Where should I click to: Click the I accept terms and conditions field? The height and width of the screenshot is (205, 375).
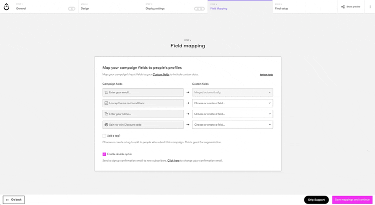click(143, 103)
